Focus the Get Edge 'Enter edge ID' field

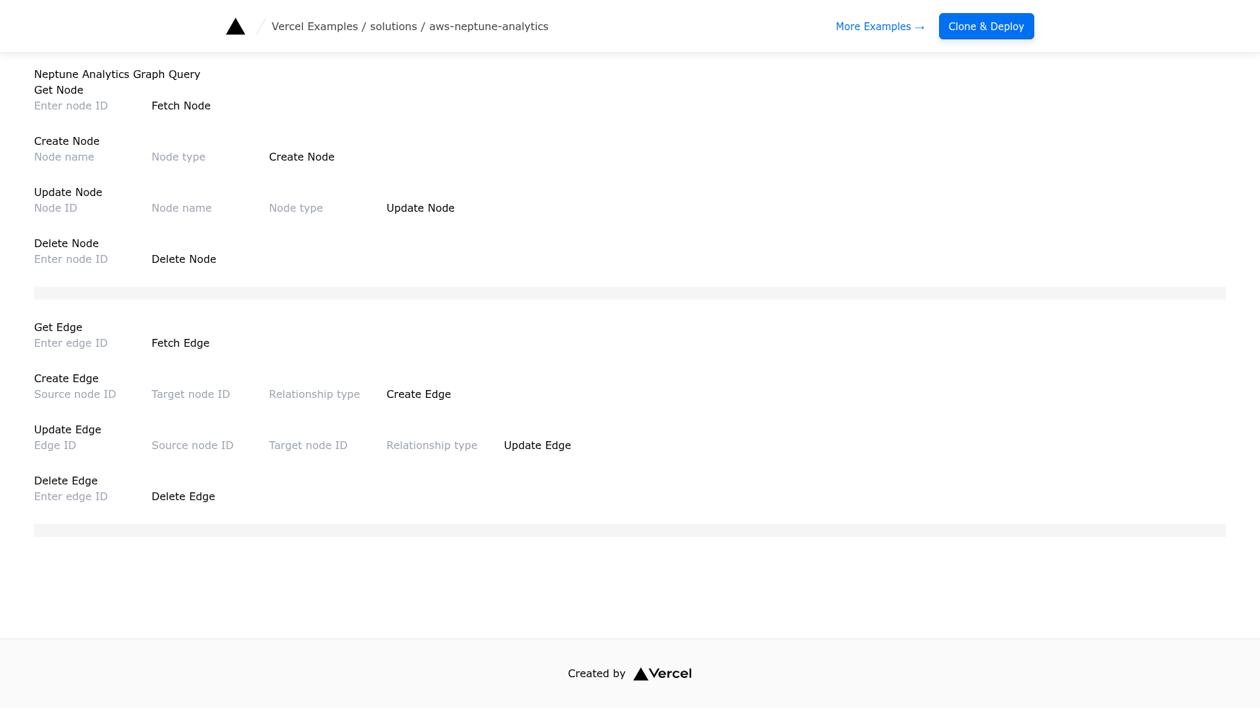93,343
